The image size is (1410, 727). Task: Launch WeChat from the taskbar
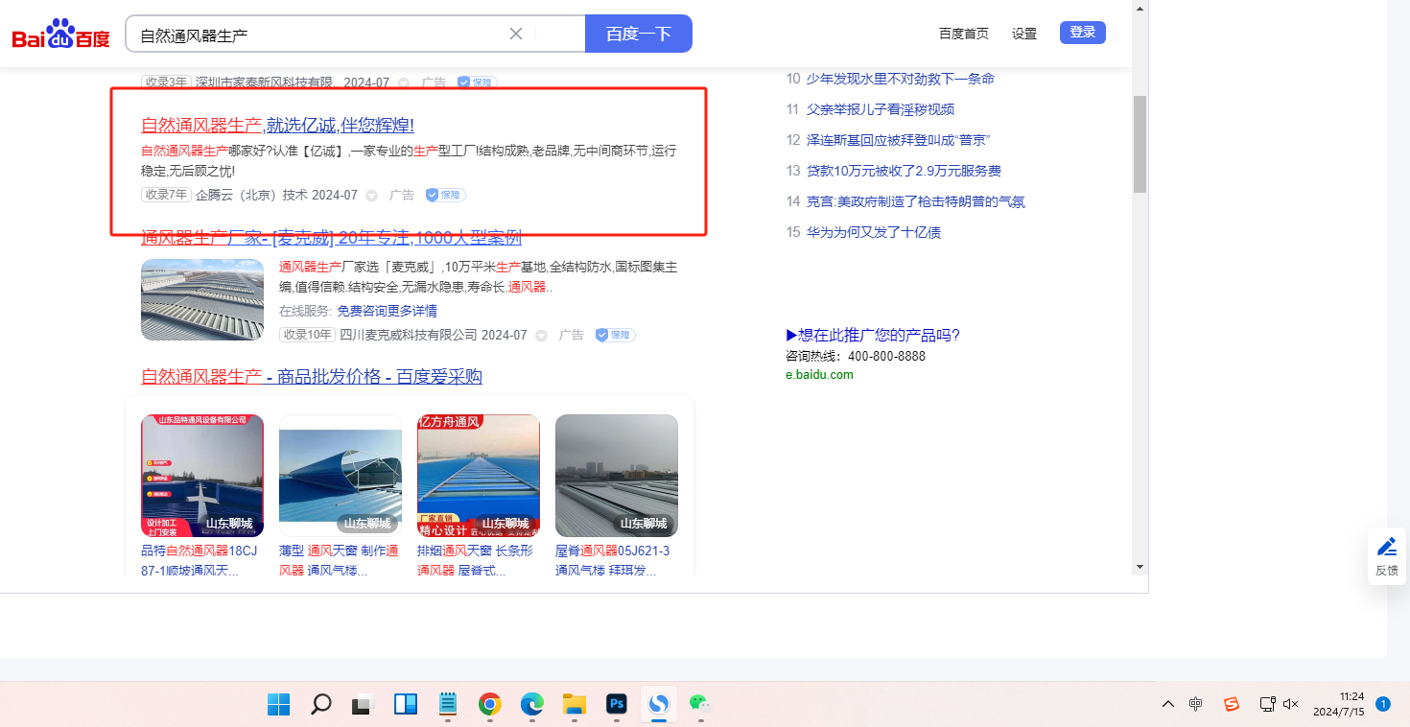click(x=701, y=705)
